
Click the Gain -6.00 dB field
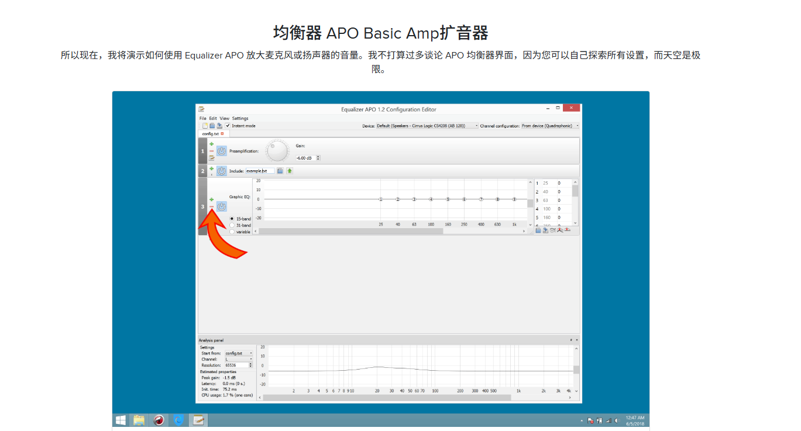(305, 158)
